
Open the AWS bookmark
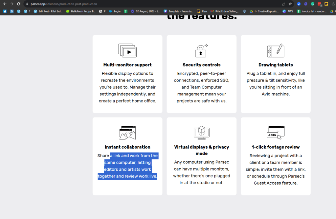(x=288, y=11)
